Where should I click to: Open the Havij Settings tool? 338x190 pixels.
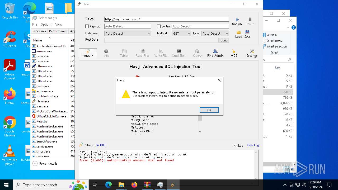(x=252, y=53)
